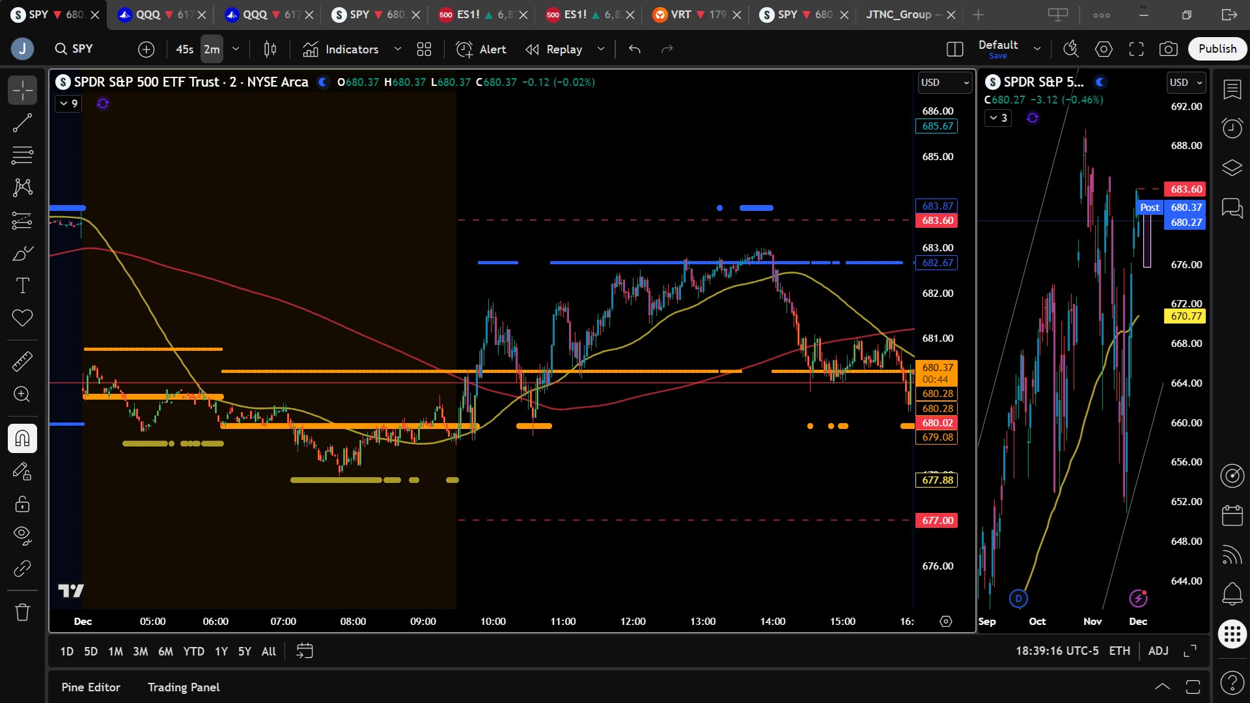Toggle the magnet mode
The image size is (1250, 703).
click(22, 438)
